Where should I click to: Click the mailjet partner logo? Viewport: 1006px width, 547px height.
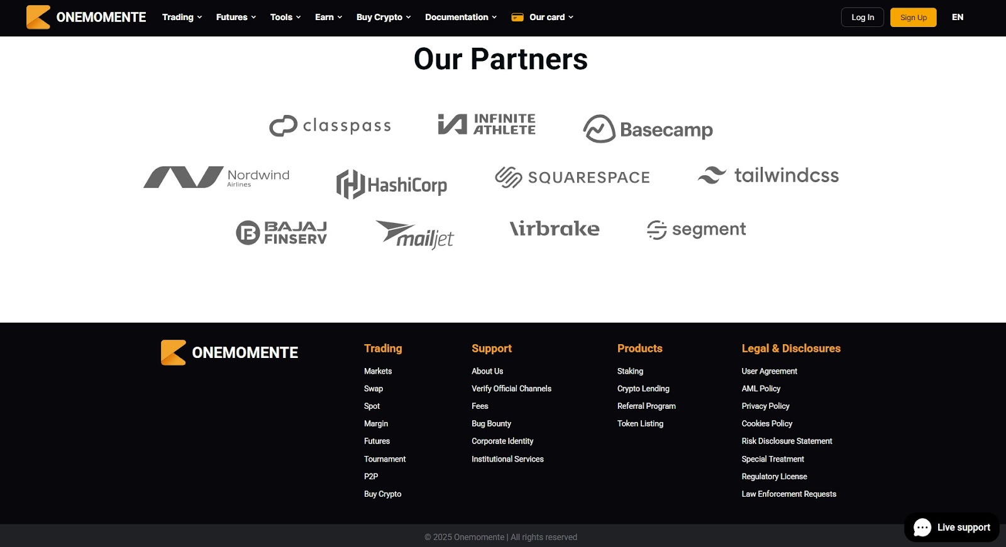click(415, 235)
